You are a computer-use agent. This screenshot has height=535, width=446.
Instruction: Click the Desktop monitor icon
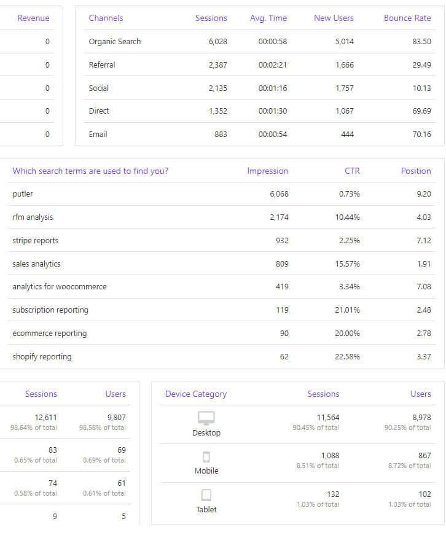(x=206, y=418)
